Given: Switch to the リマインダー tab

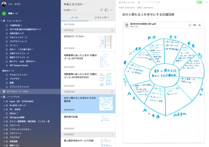Looking at the screenshot, I should point(102,17).
